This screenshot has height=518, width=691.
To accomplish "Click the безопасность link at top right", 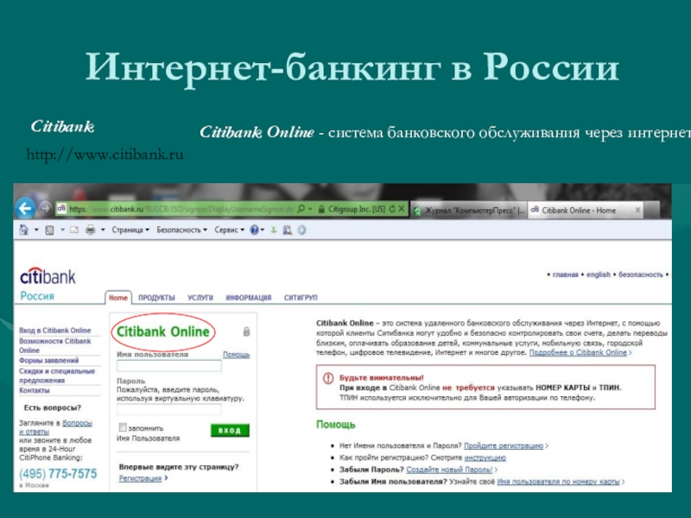I will [x=640, y=275].
